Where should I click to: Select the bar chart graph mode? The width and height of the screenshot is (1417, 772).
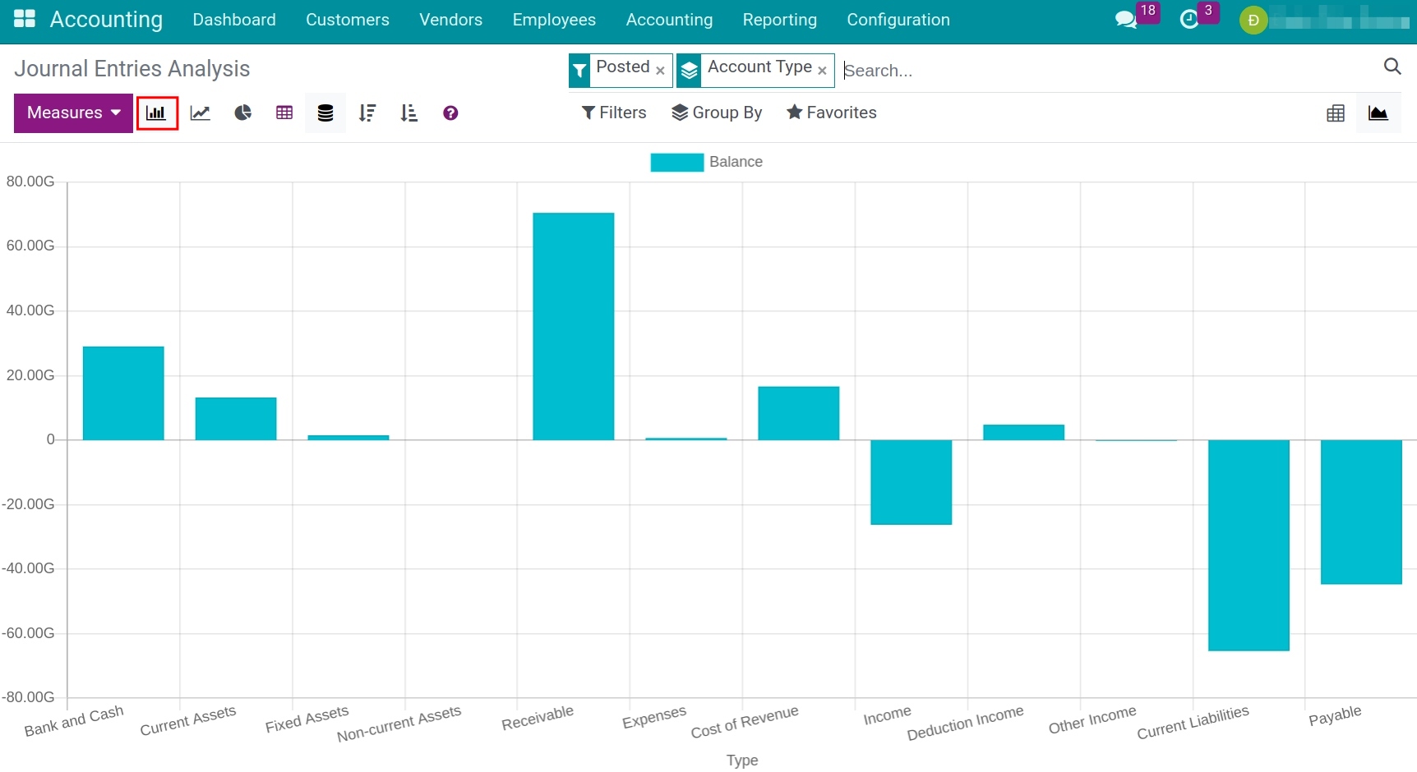pyautogui.click(x=157, y=113)
